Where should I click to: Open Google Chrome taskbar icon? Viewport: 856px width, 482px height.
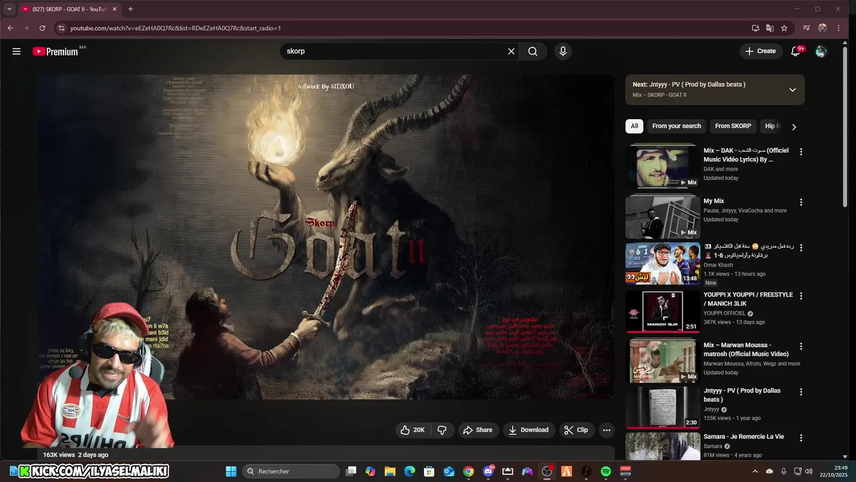click(468, 471)
